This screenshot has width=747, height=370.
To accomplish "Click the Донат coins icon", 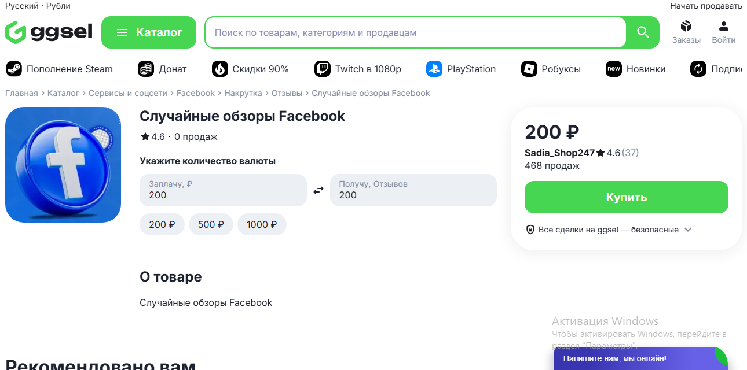I will pyautogui.click(x=145, y=68).
